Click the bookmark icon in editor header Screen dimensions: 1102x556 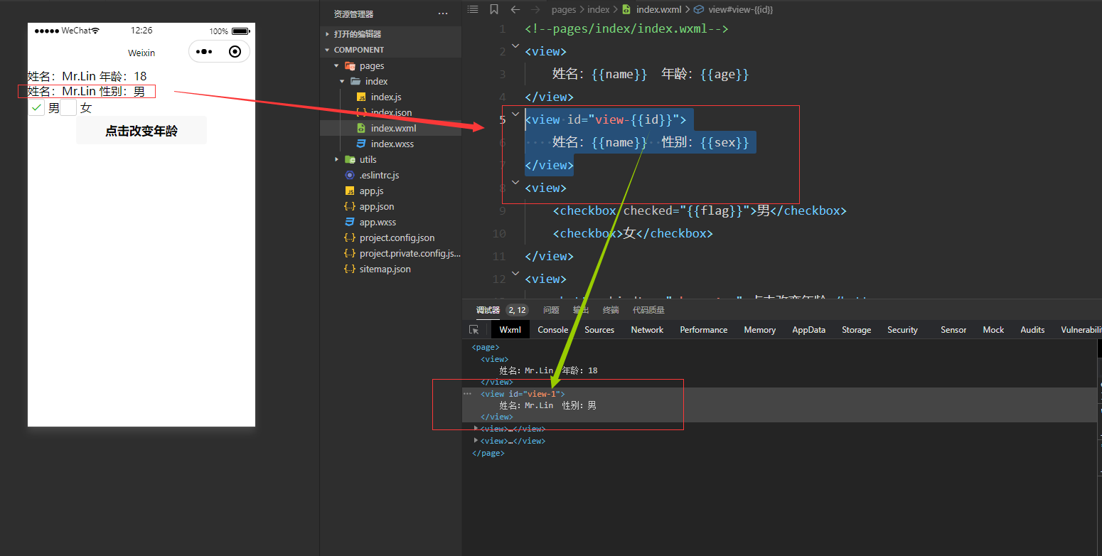[x=494, y=9]
